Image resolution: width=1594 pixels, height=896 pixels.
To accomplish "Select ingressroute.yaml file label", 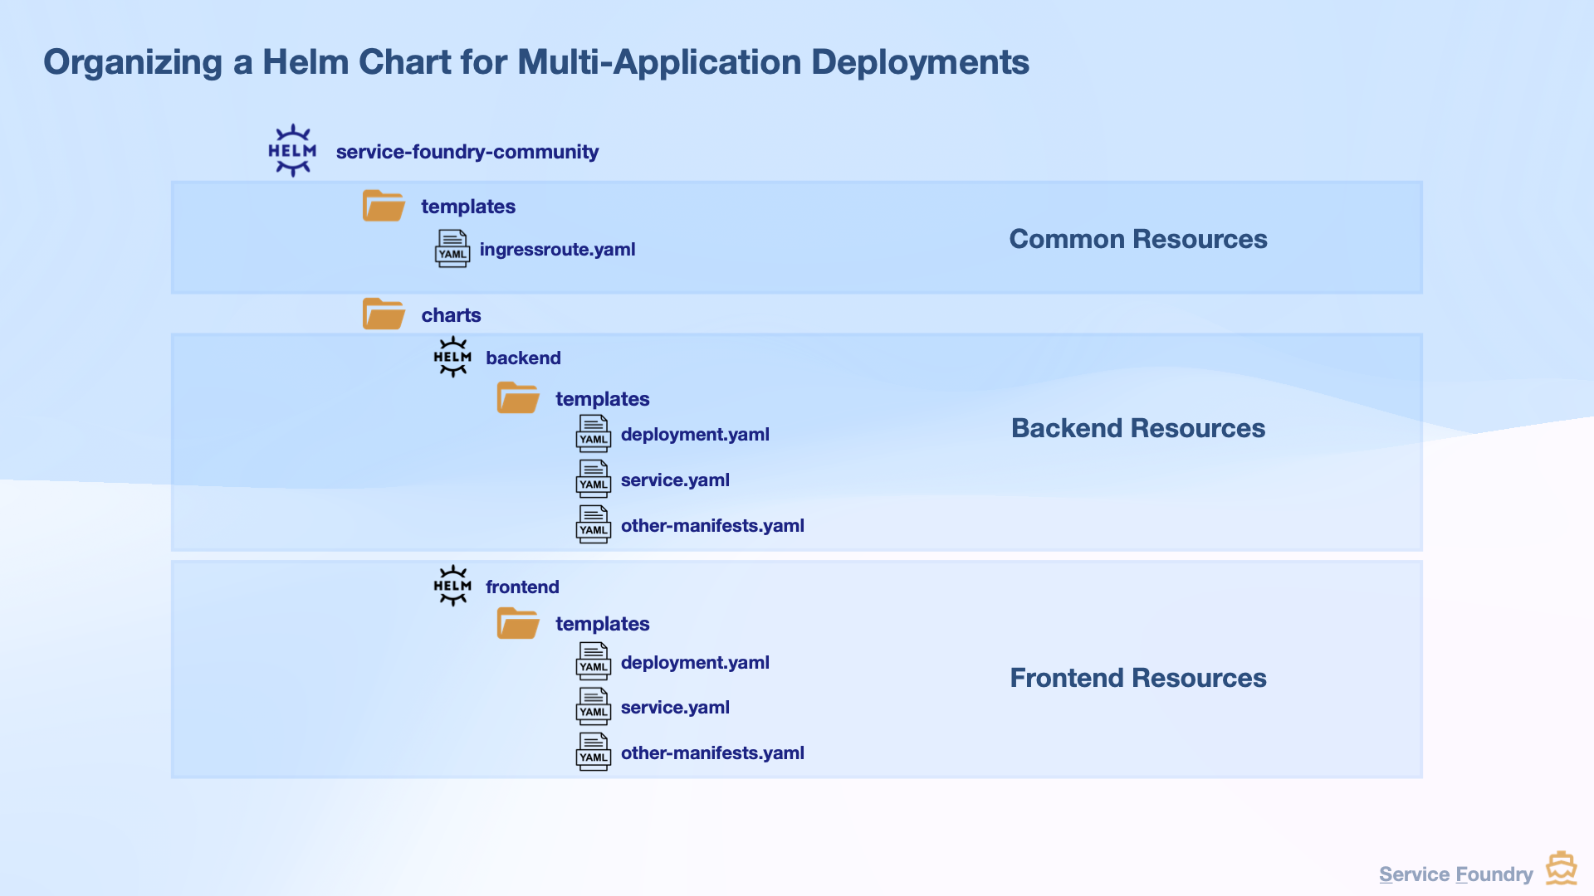I will (x=557, y=250).
